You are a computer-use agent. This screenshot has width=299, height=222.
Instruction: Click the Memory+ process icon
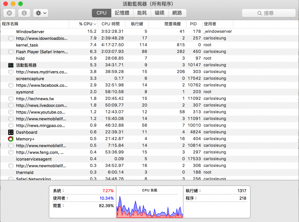click(x=11, y=139)
